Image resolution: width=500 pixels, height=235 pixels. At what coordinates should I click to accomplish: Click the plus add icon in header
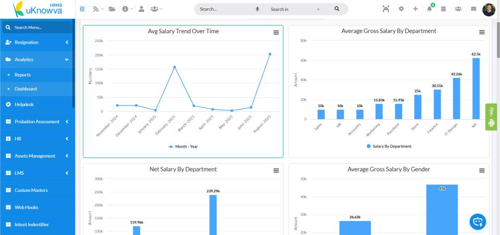[x=415, y=9]
